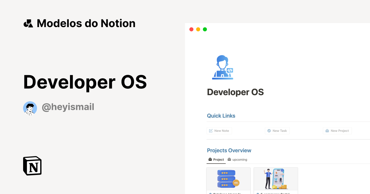Click the New Project button
Viewport: 370px width, 194px height.
point(337,131)
